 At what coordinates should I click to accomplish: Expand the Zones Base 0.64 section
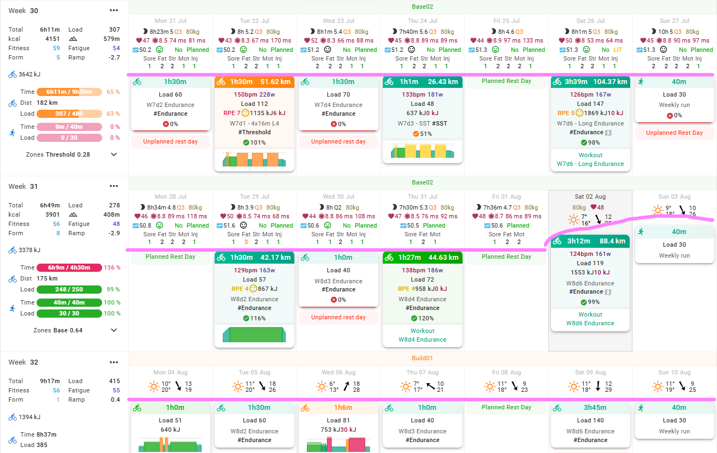tap(114, 330)
